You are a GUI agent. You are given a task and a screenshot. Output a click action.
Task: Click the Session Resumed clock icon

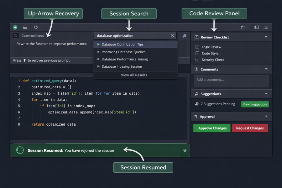(20, 150)
